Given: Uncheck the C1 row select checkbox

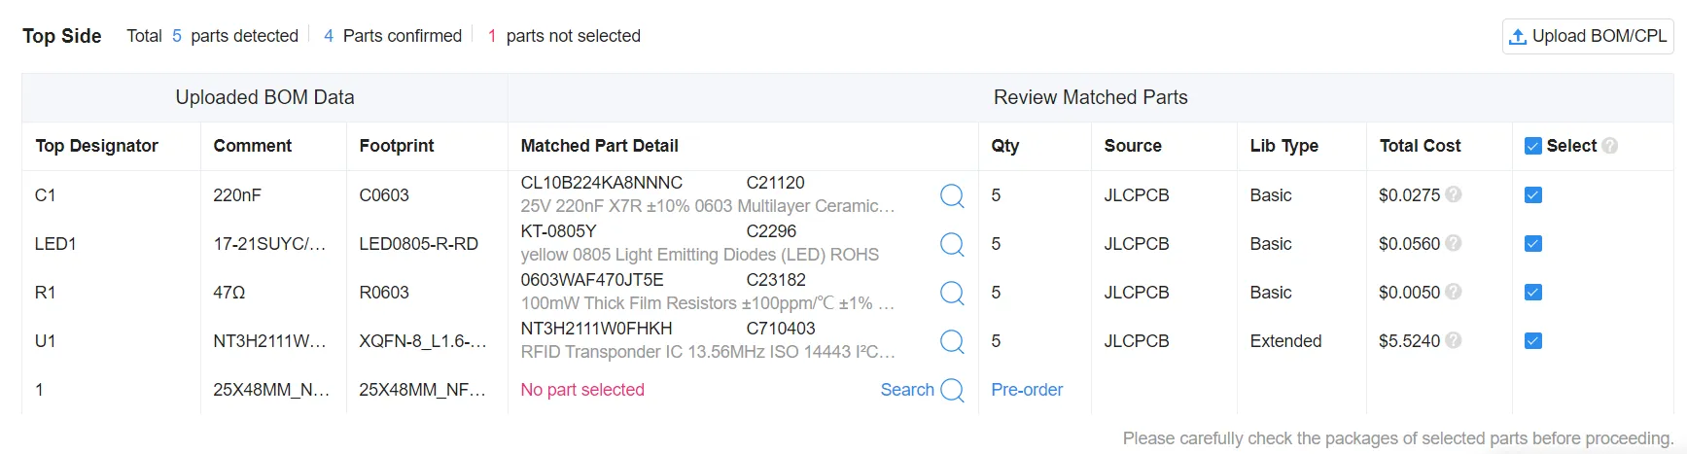Looking at the screenshot, I should (x=1533, y=194).
